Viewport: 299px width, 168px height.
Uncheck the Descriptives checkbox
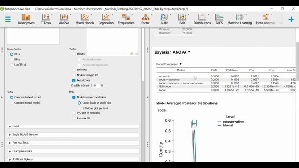click(x=74, y=80)
